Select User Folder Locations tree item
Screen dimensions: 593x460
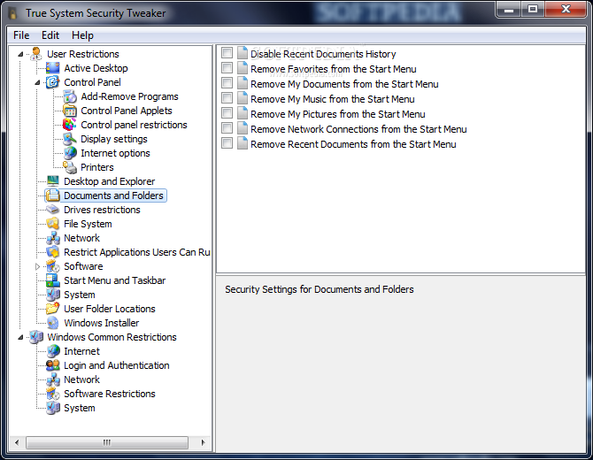click(110, 309)
